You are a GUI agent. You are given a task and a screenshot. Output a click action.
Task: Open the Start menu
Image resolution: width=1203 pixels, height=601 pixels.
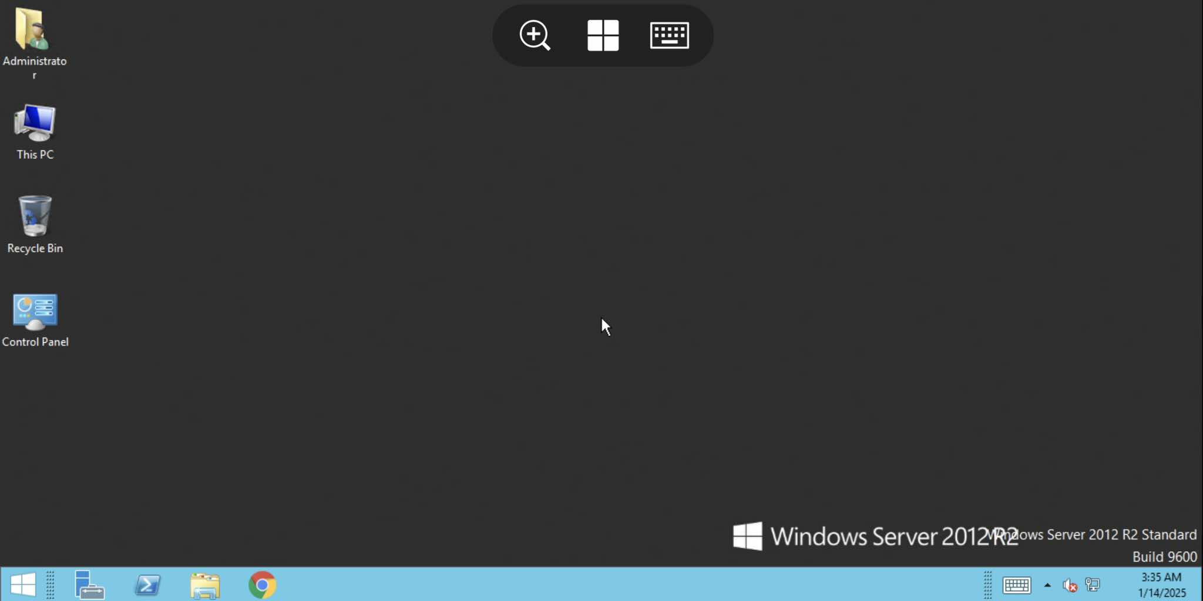pyautogui.click(x=23, y=585)
